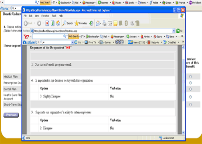The width and height of the screenshot is (202, 144).
Task: Click the softonic logo in the popup toolbar
Action: pyautogui.click(x=30, y=42)
